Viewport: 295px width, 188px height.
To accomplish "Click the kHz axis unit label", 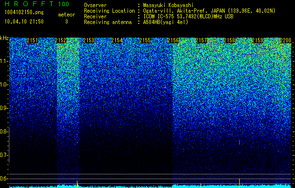I will click(x=4, y=38).
